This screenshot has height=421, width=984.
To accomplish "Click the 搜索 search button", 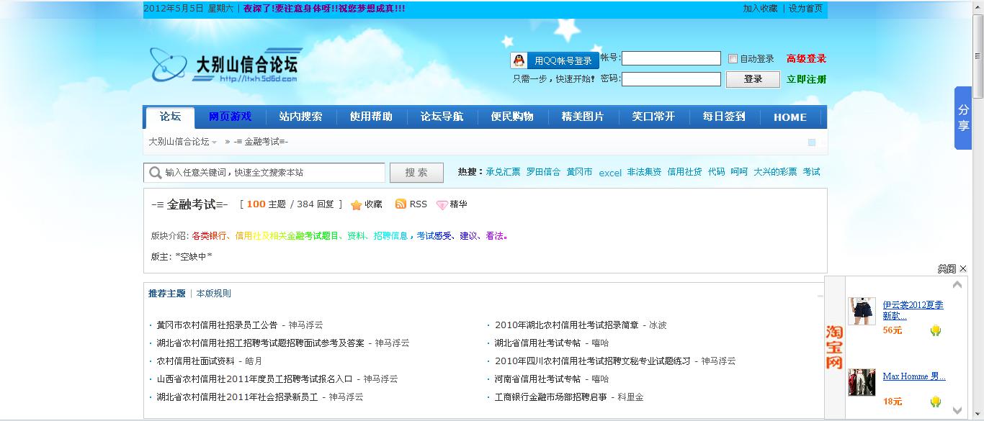I will pos(416,173).
